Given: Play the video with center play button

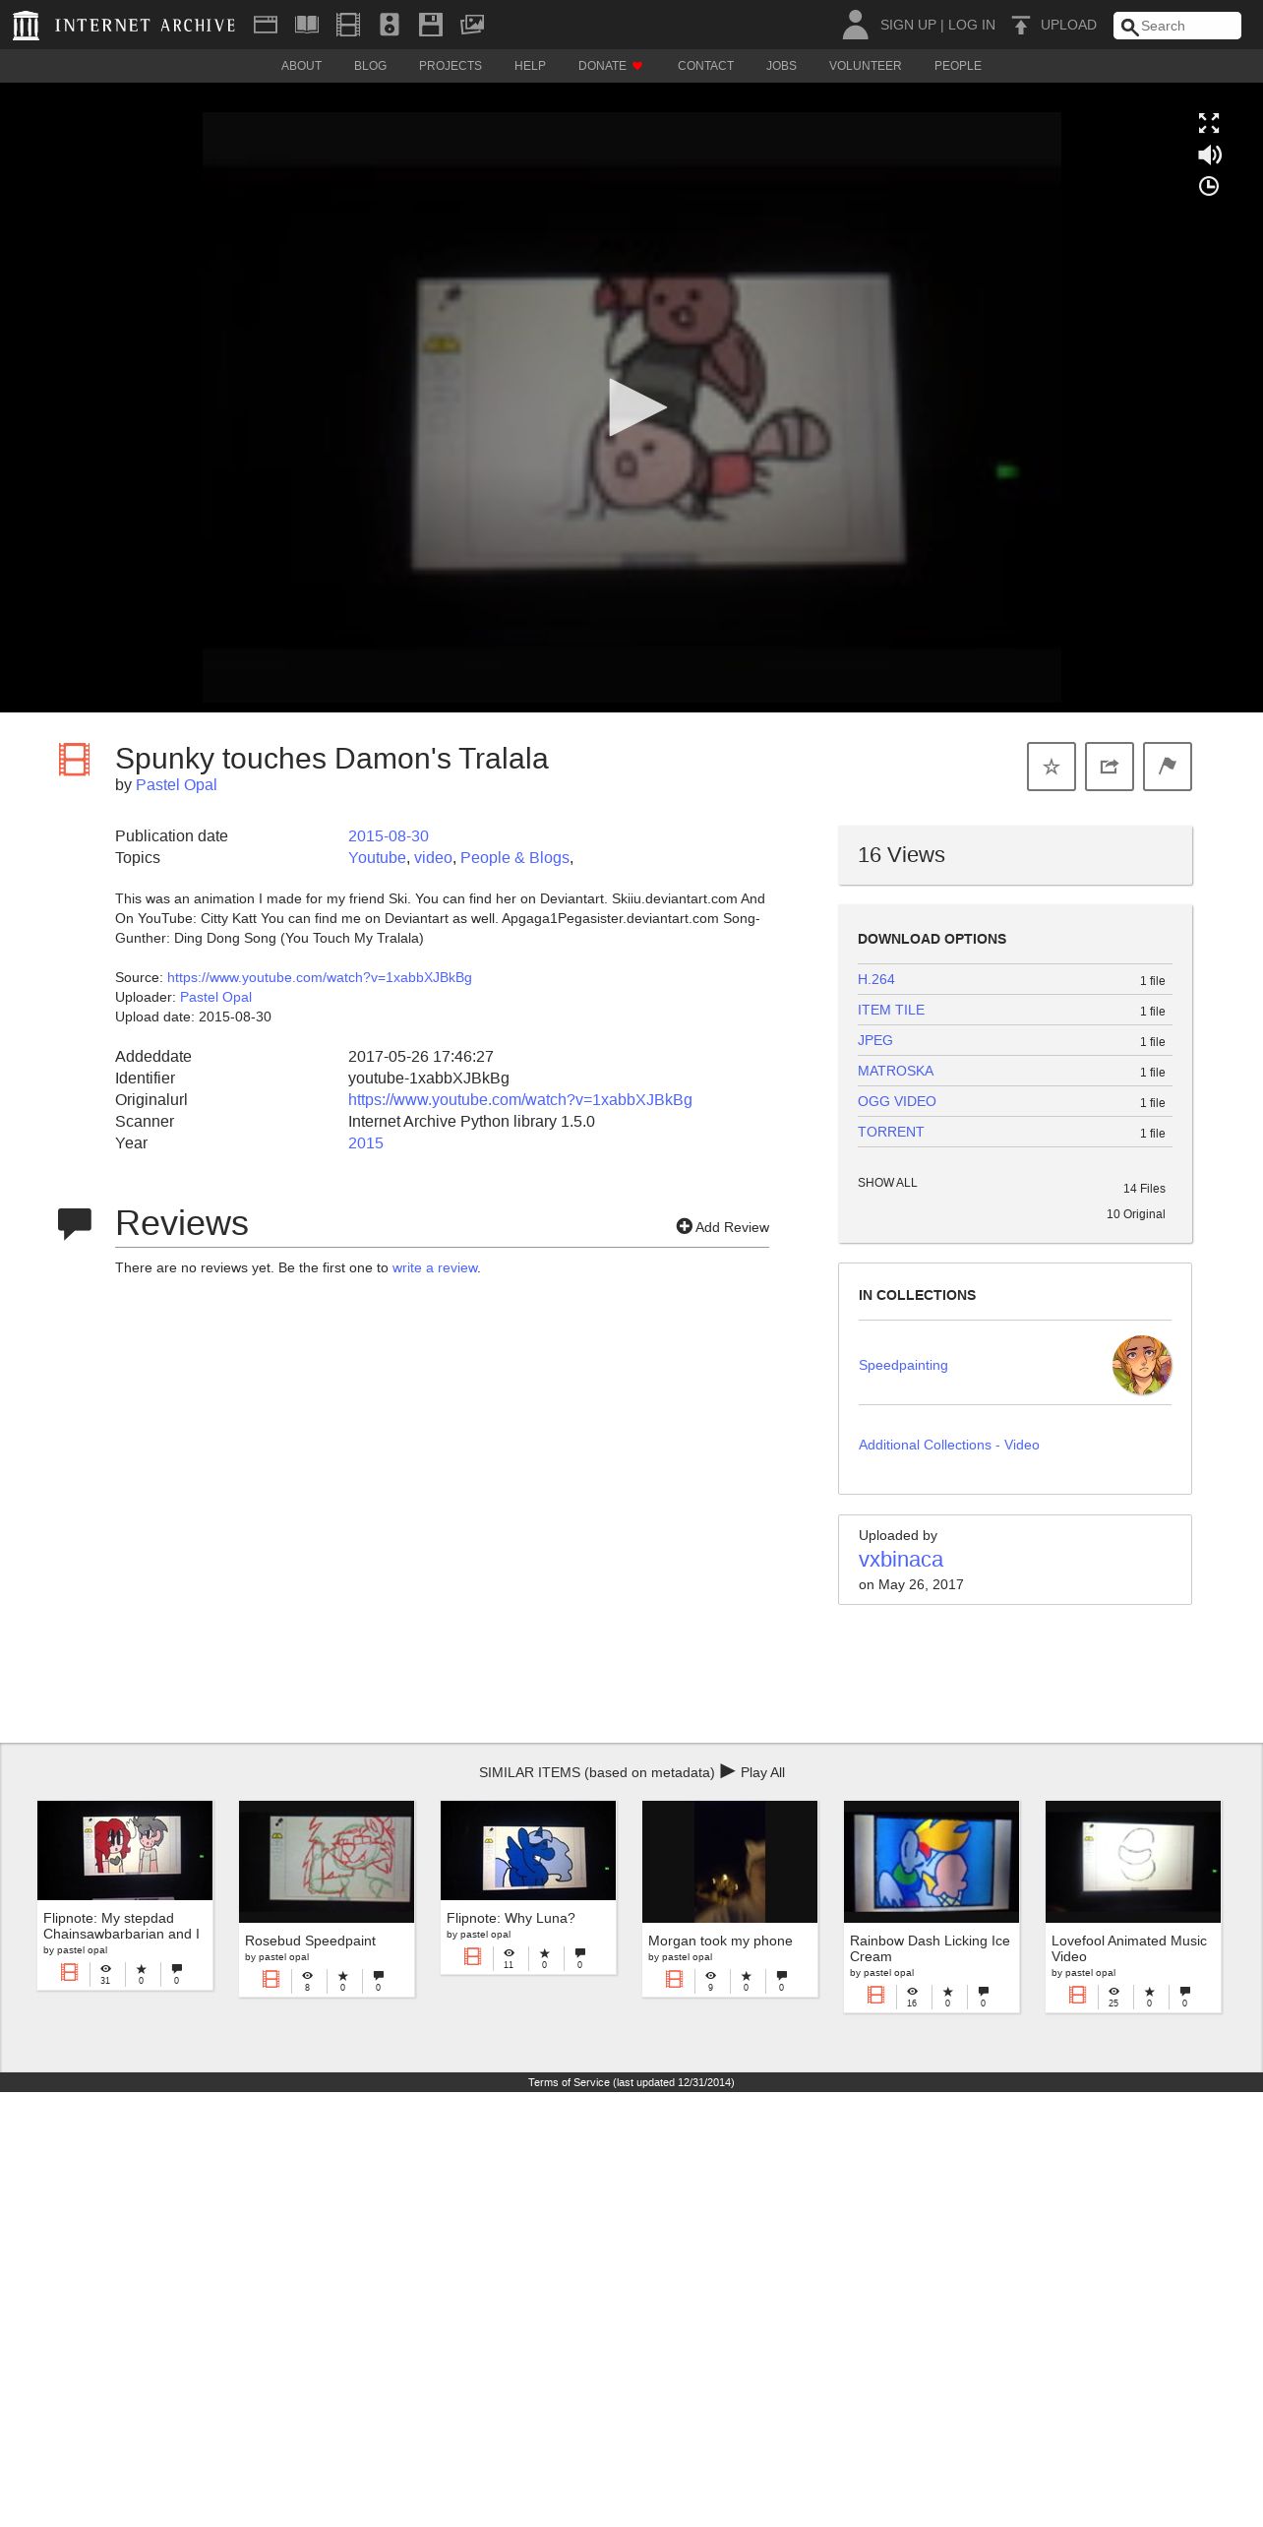Looking at the screenshot, I should 635,406.
